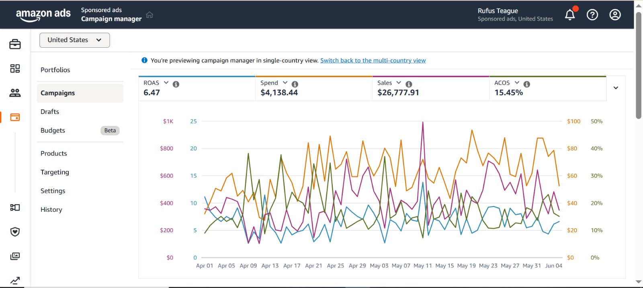Open the help question mark icon
Screen dimensions: 643x288
pos(592,15)
